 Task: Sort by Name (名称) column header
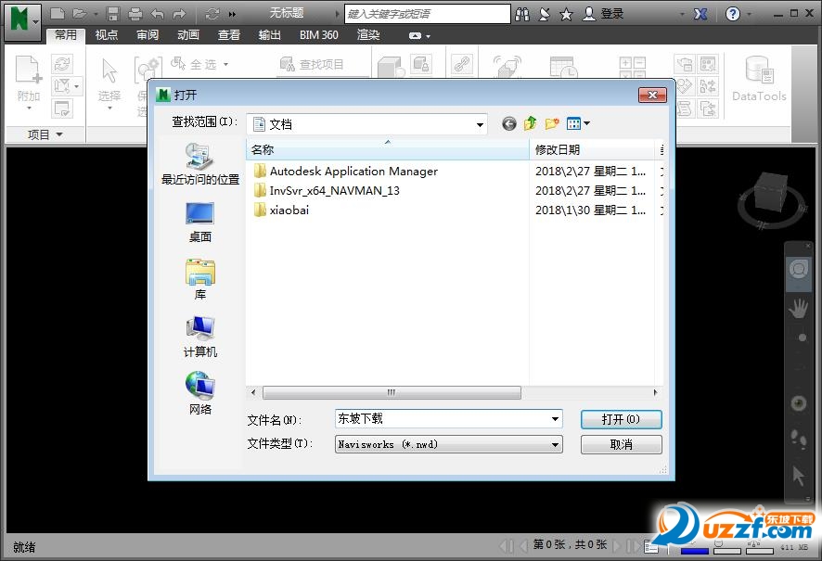coord(388,149)
